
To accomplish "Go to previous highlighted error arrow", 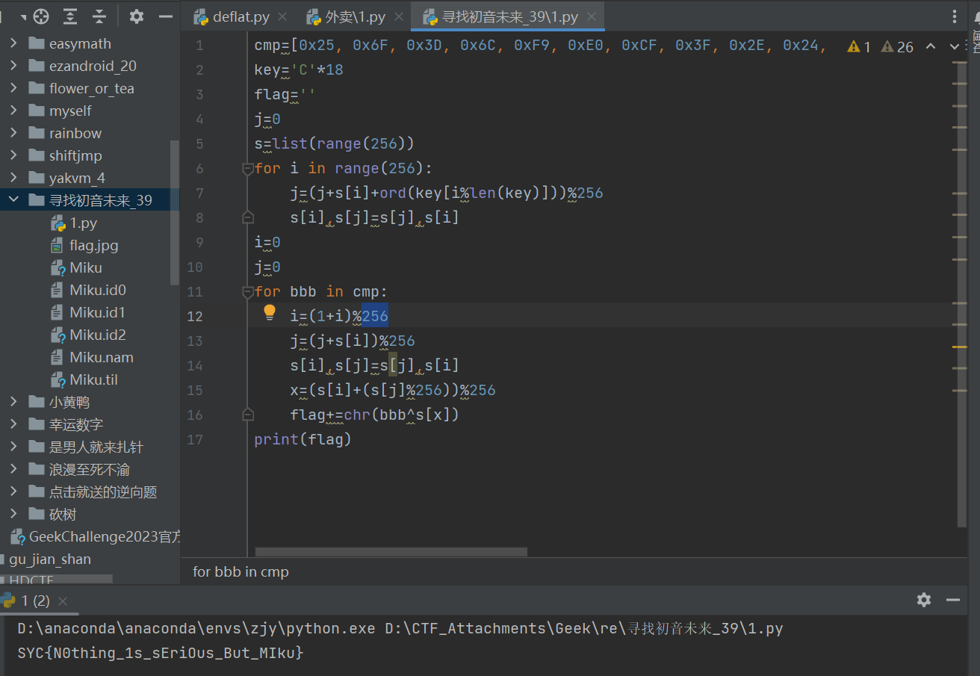I will 931,46.
